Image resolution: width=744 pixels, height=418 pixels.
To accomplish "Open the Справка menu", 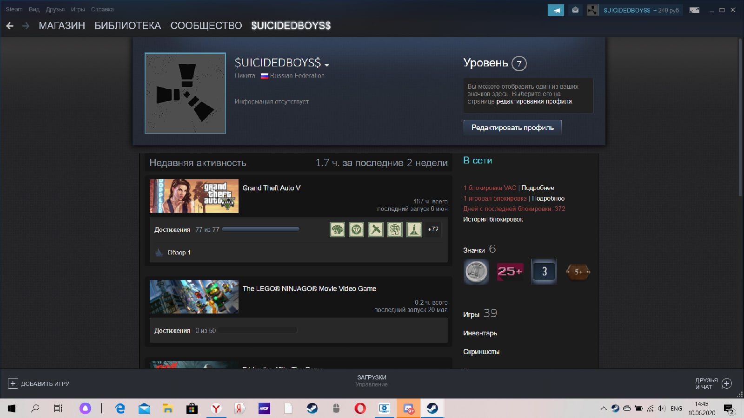I will click(102, 9).
